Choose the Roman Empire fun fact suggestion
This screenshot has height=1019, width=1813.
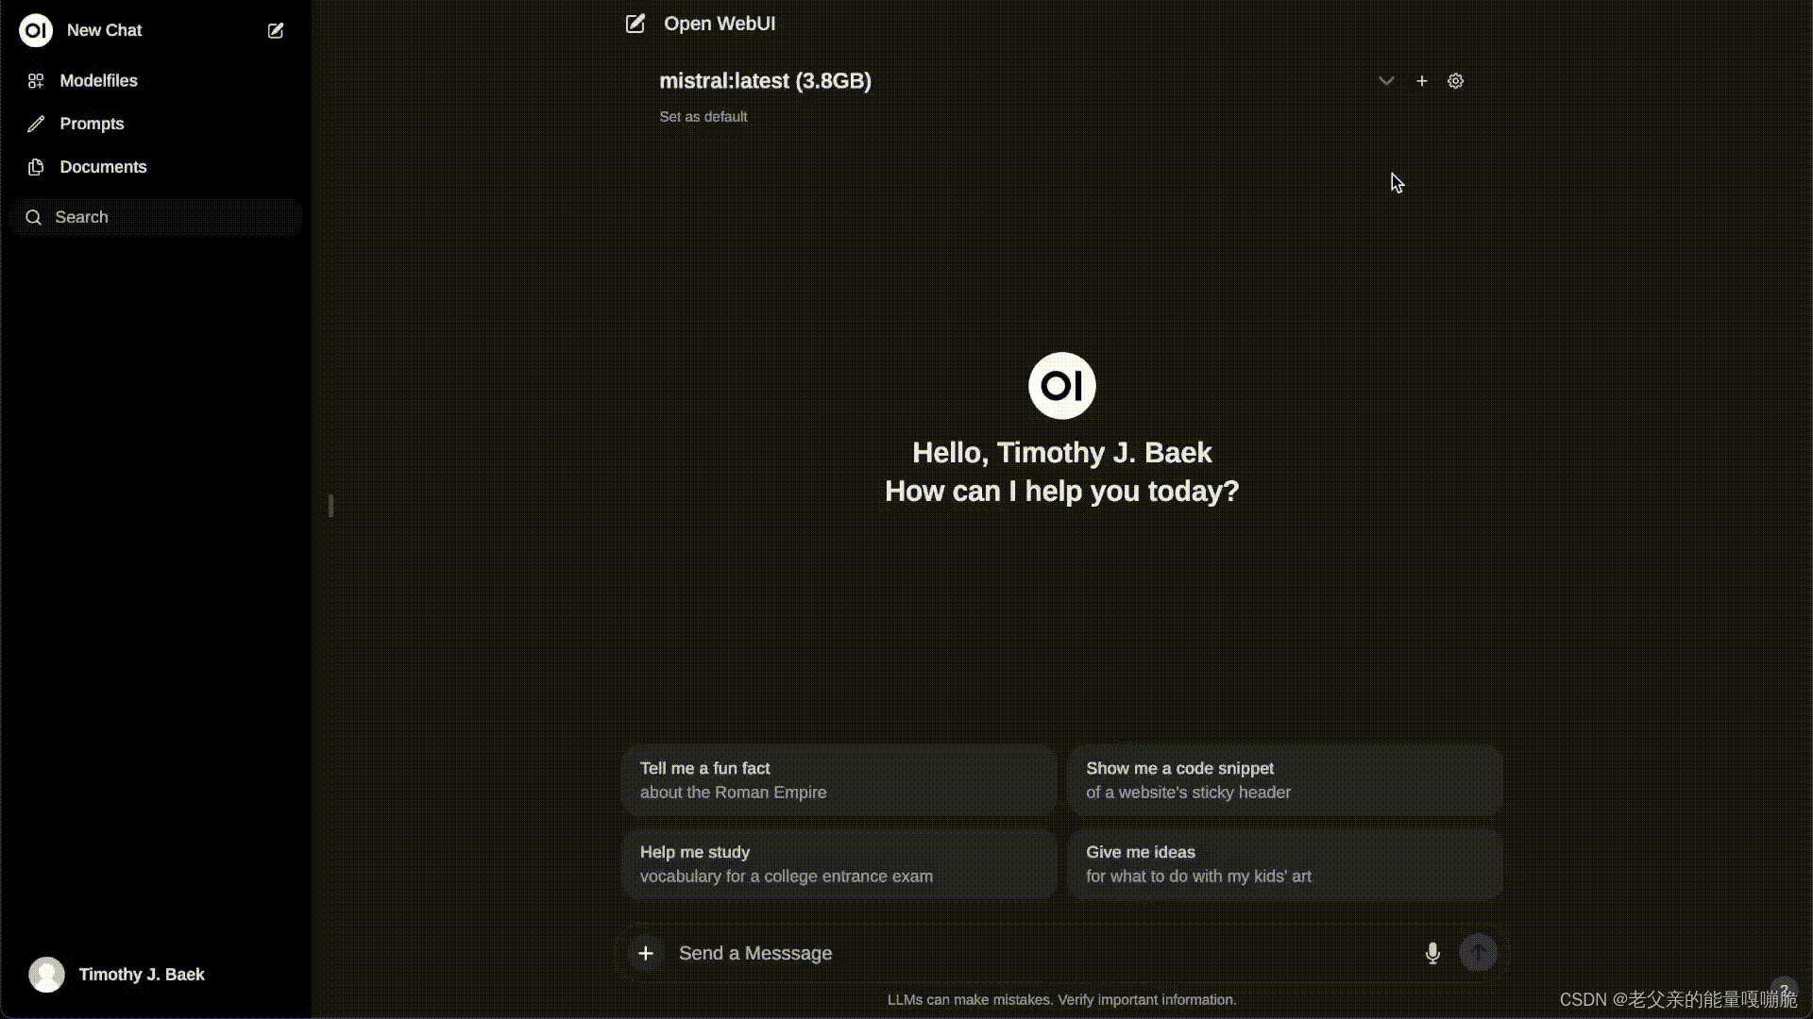tap(839, 780)
